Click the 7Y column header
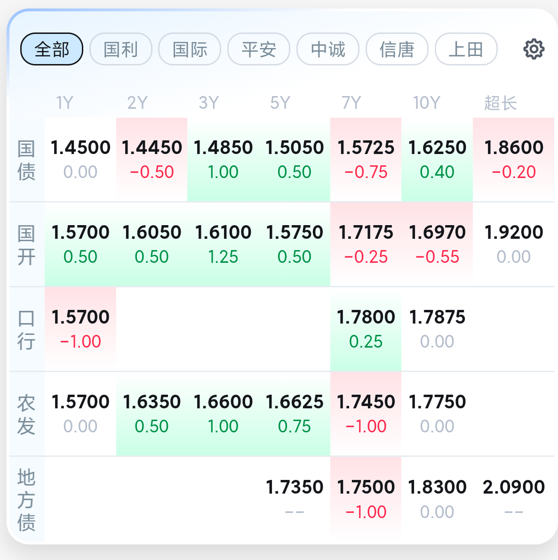Viewport: 558px width, 560px height. [351, 103]
